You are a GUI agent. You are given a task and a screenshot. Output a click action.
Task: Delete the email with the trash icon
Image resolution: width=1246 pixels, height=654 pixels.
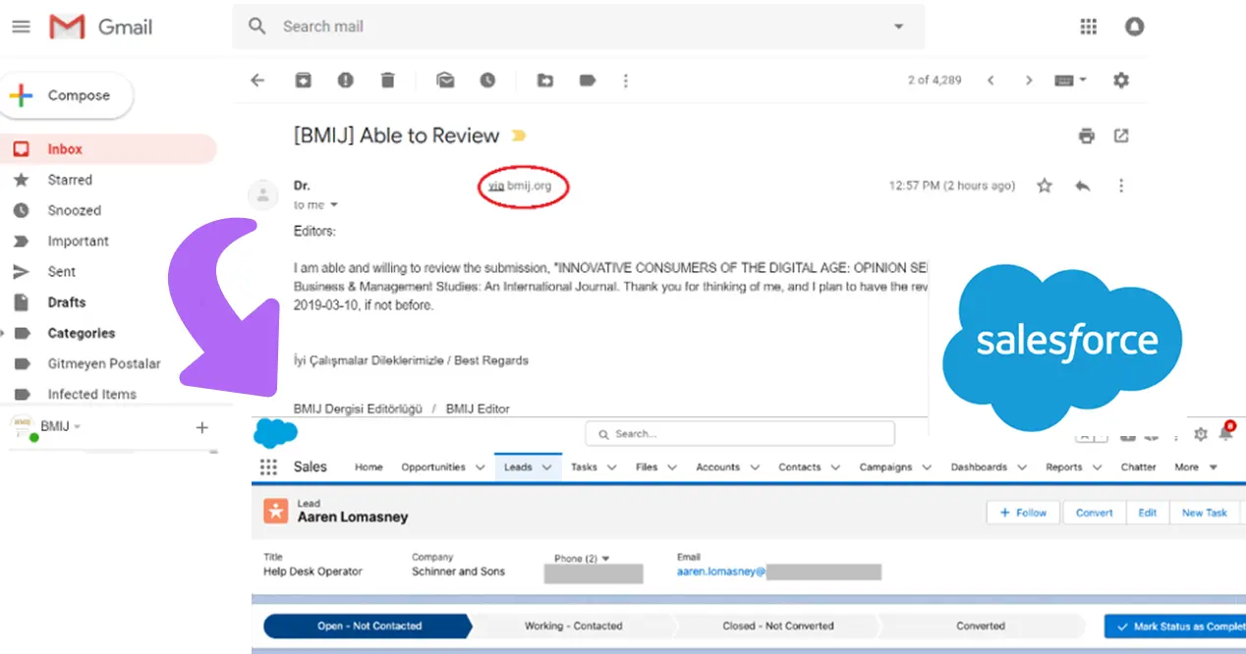[388, 81]
